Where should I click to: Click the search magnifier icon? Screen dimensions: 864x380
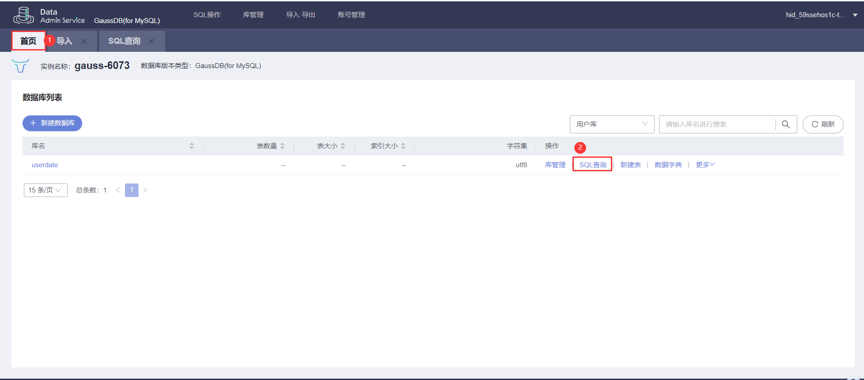(x=785, y=124)
